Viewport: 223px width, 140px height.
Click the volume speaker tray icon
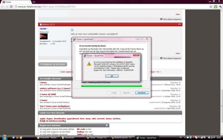point(214,137)
